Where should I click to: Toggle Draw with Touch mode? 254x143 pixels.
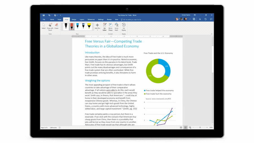click(x=50, y=27)
